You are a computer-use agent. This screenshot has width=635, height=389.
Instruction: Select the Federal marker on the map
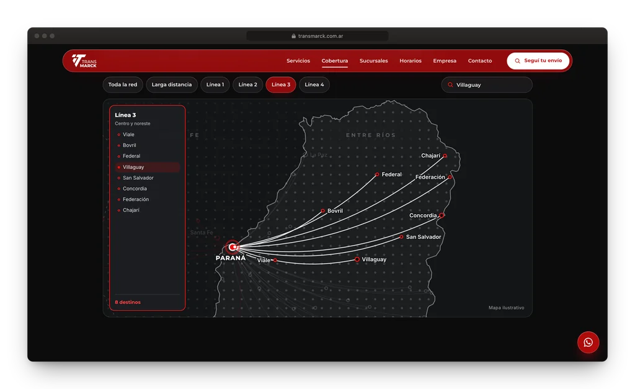point(377,174)
